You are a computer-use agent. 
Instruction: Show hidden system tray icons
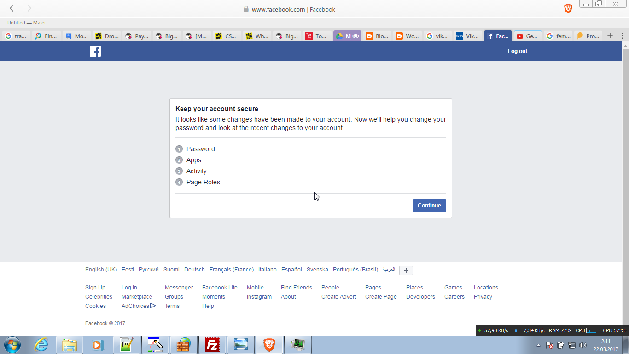(x=539, y=345)
